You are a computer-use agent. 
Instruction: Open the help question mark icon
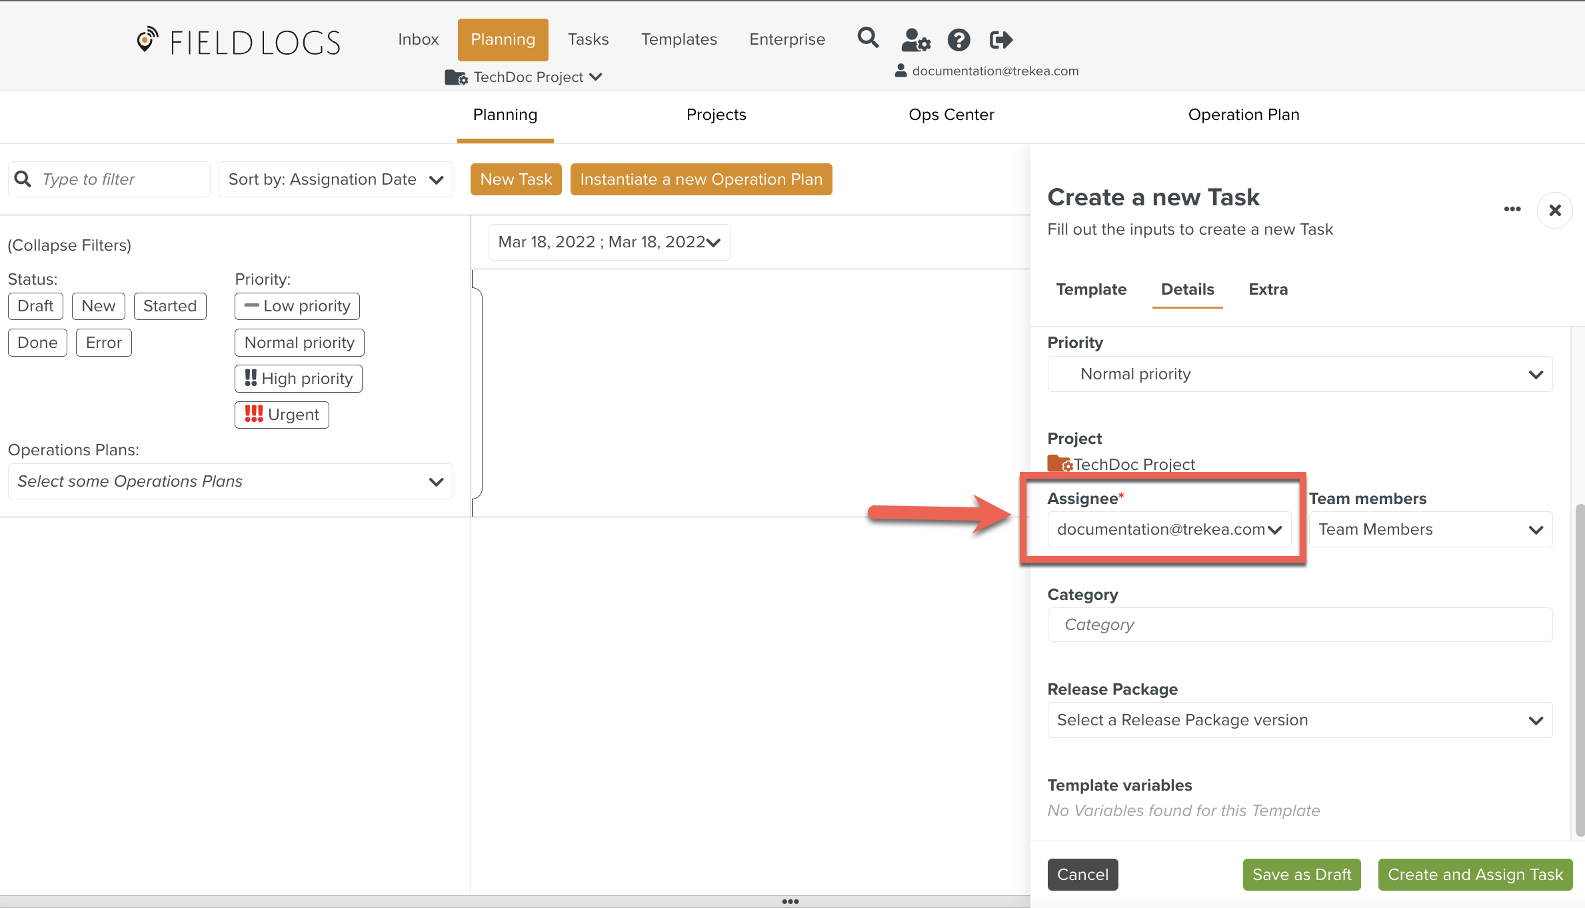click(x=958, y=40)
